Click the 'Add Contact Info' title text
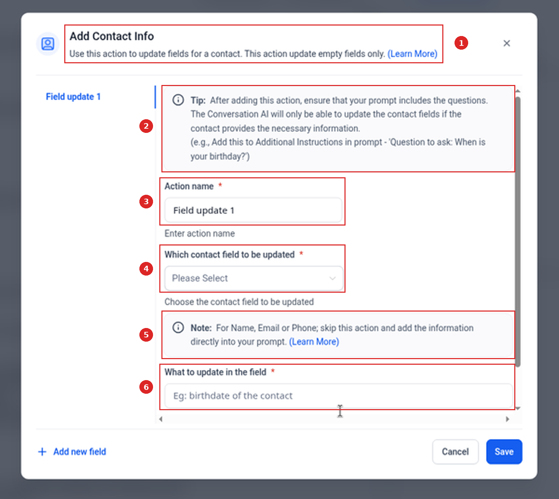The width and height of the screenshot is (559, 499). pos(112,36)
